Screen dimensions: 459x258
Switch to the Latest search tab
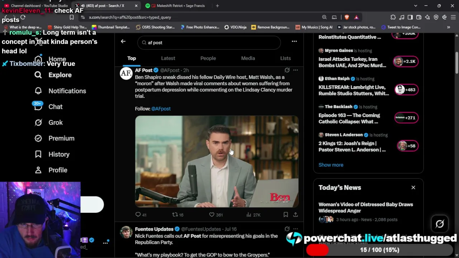click(x=168, y=58)
